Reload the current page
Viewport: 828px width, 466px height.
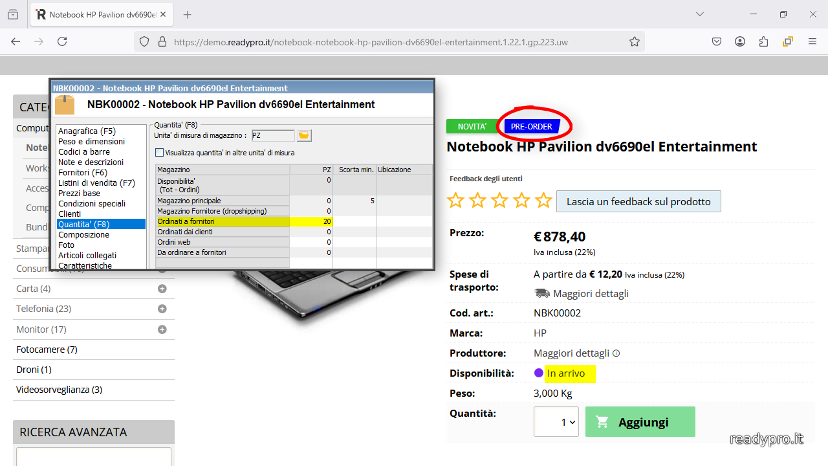pos(62,41)
